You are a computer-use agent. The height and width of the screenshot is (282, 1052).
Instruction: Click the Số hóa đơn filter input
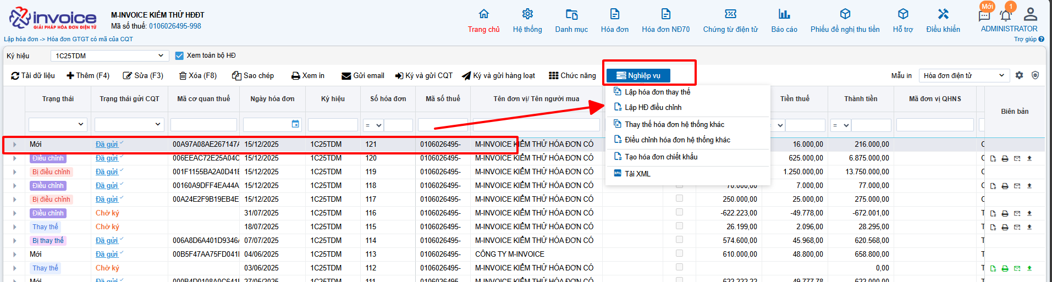(398, 125)
